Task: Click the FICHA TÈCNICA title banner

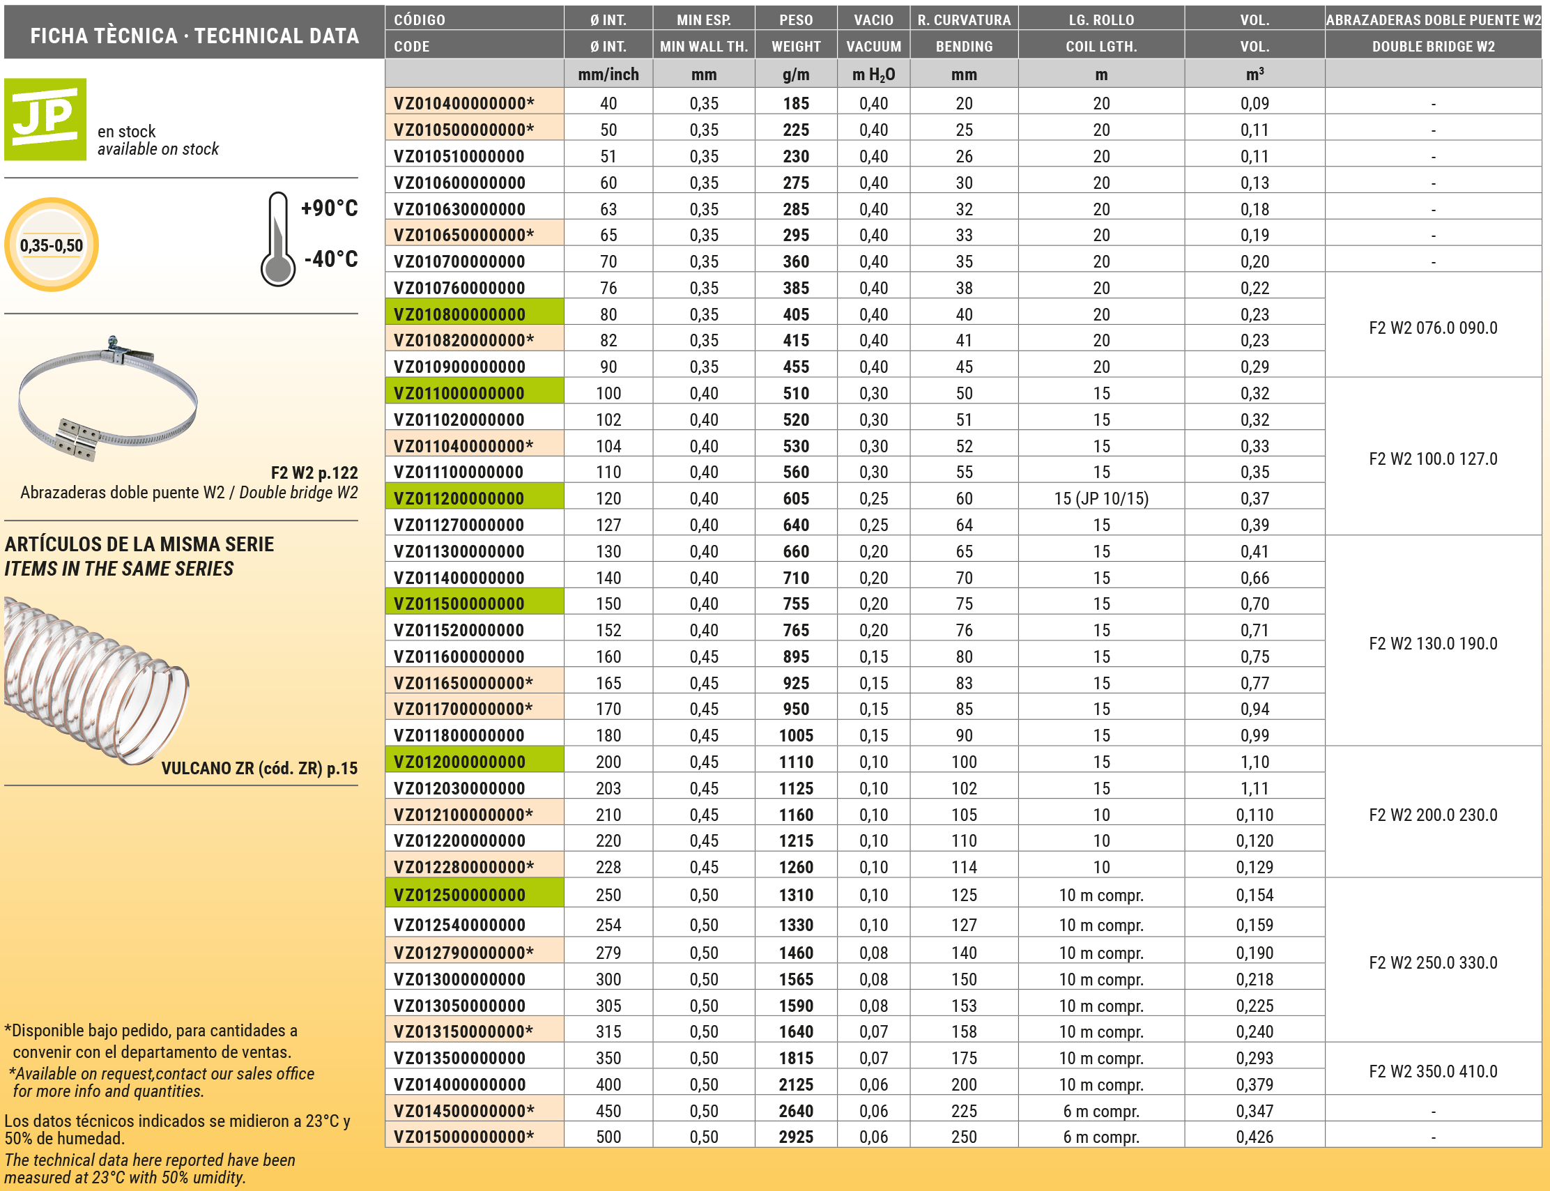Action: 194,36
